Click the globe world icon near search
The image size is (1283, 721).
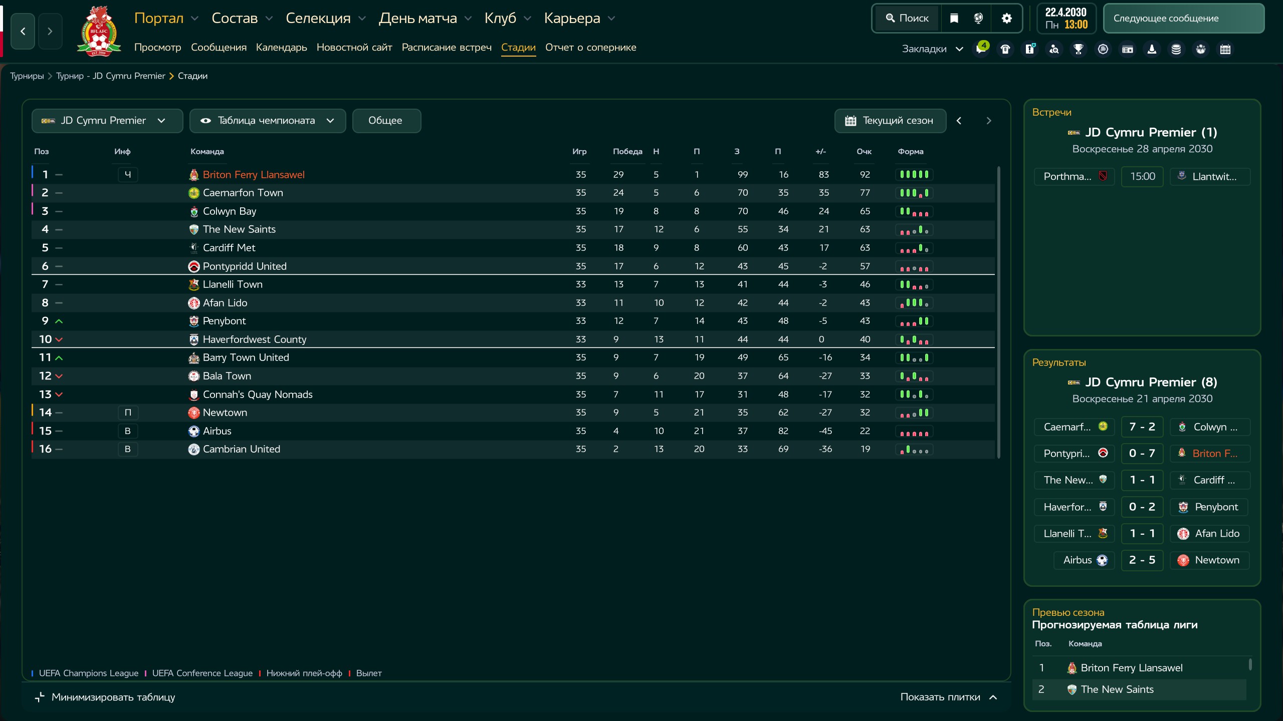point(978,18)
